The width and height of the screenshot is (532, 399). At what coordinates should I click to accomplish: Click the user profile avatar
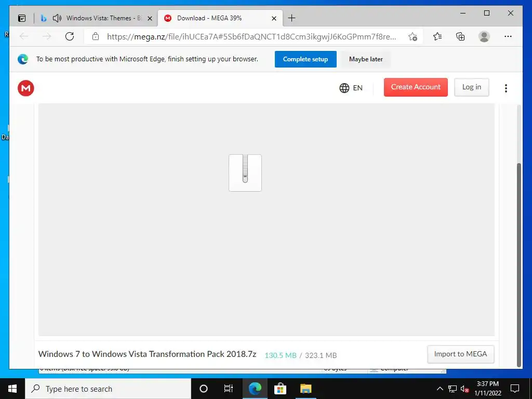click(x=484, y=36)
